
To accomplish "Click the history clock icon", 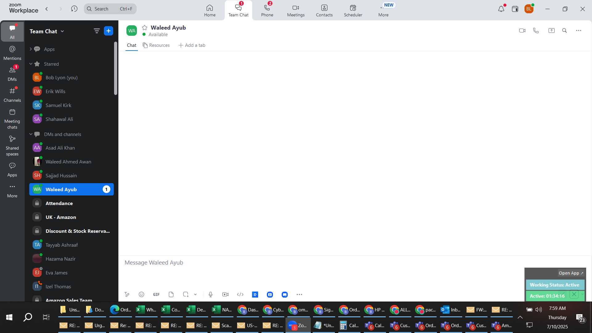I will point(74,9).
